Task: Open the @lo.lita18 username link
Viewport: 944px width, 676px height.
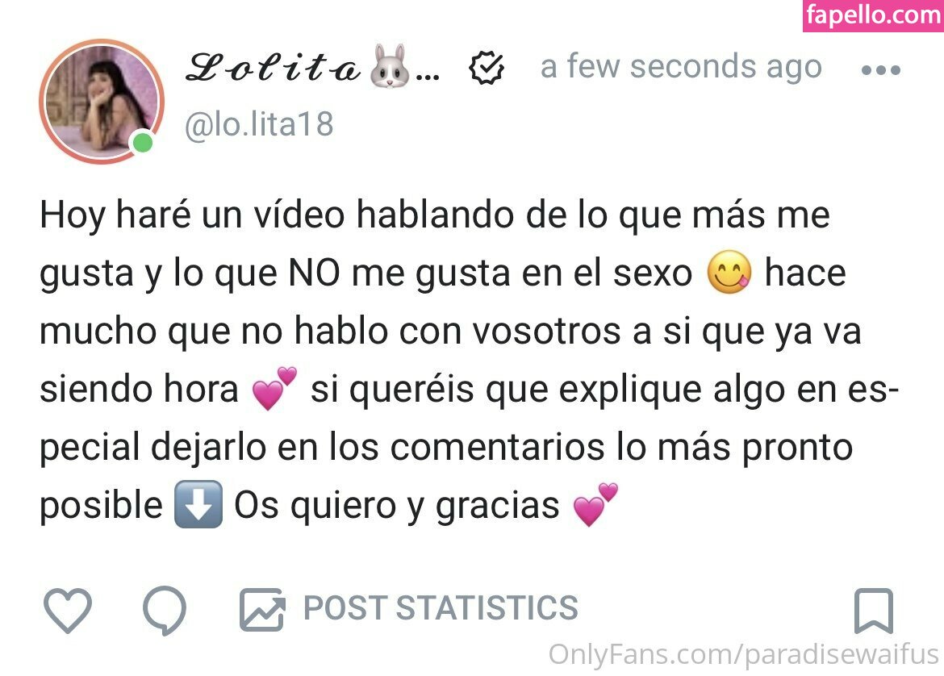Action: pyautogui.click(x=259, y=124)
